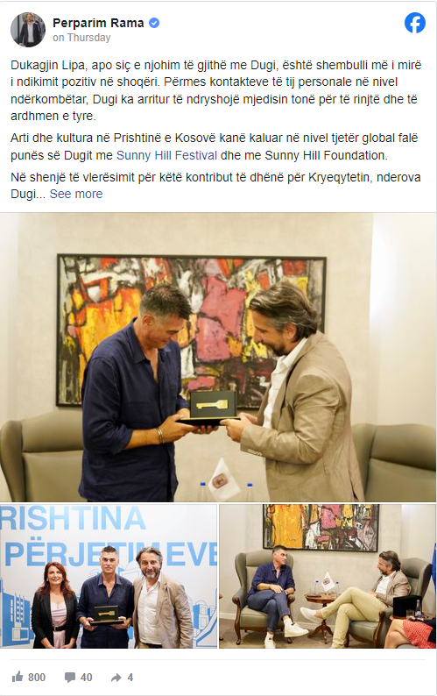Image resolution: width=437 pixels, height=696 pixels.
Task: Click the comment bubble icon
Action: tap(70, 678)
